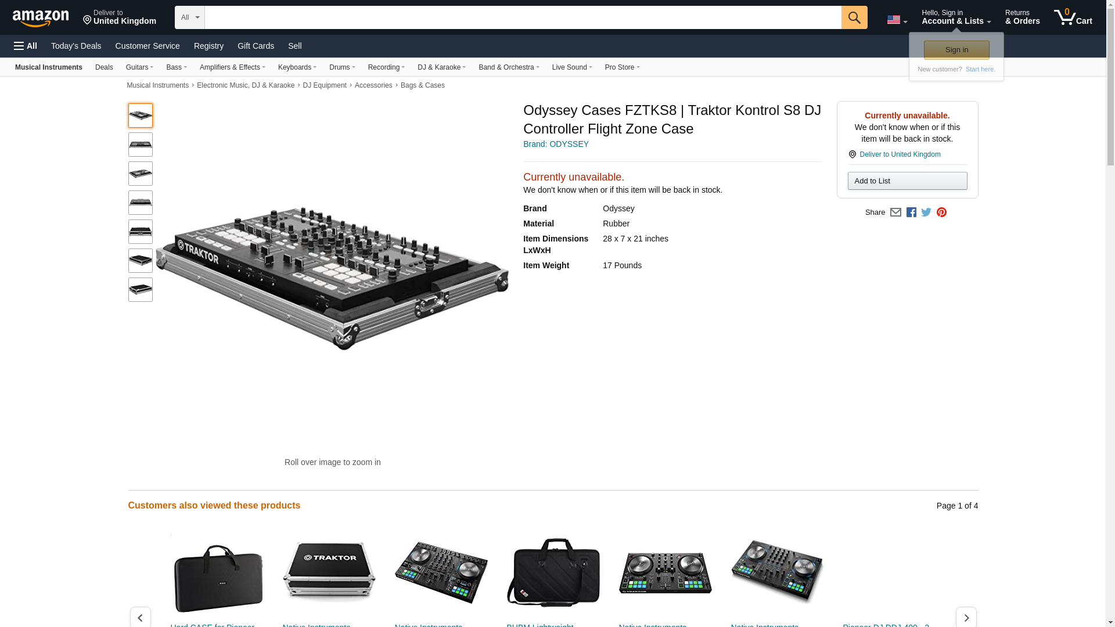Advance carousel with next arrow

(x=966, y=617)
